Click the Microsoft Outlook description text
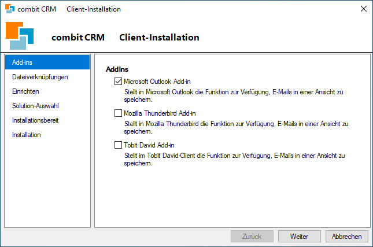Screen dimensions: 373x247 234,95
